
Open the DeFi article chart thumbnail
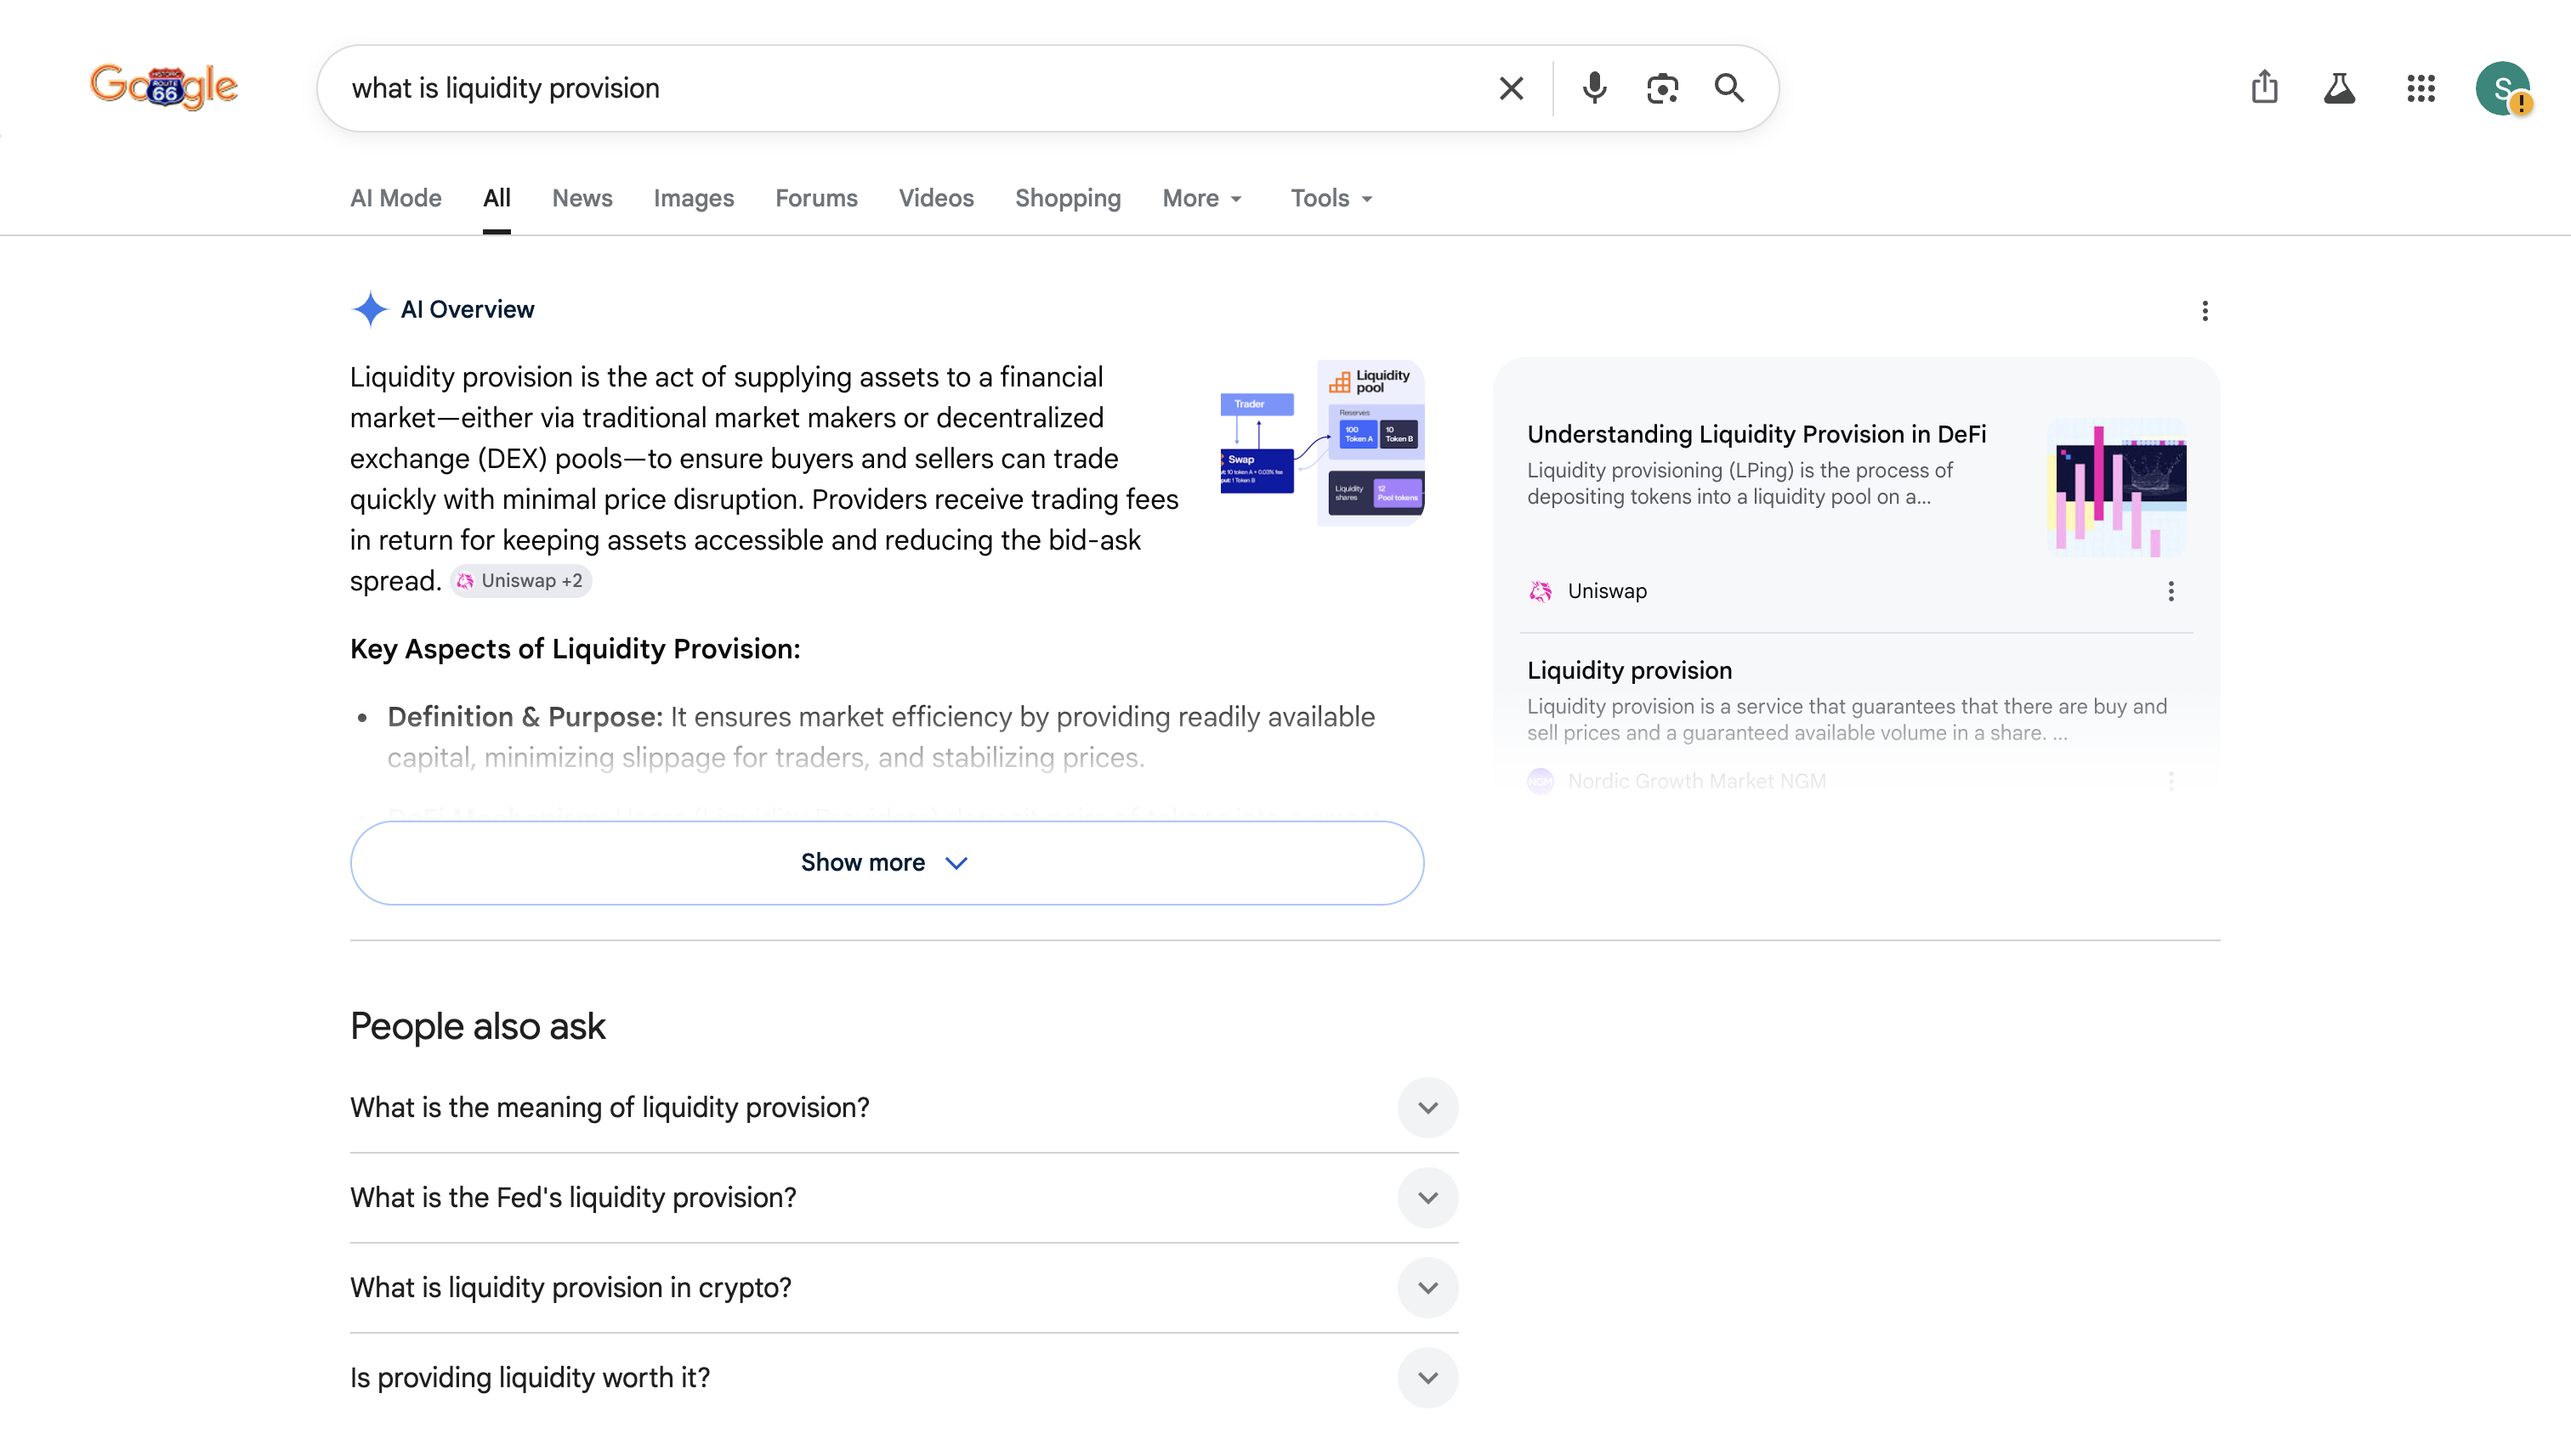[2117, 487]
